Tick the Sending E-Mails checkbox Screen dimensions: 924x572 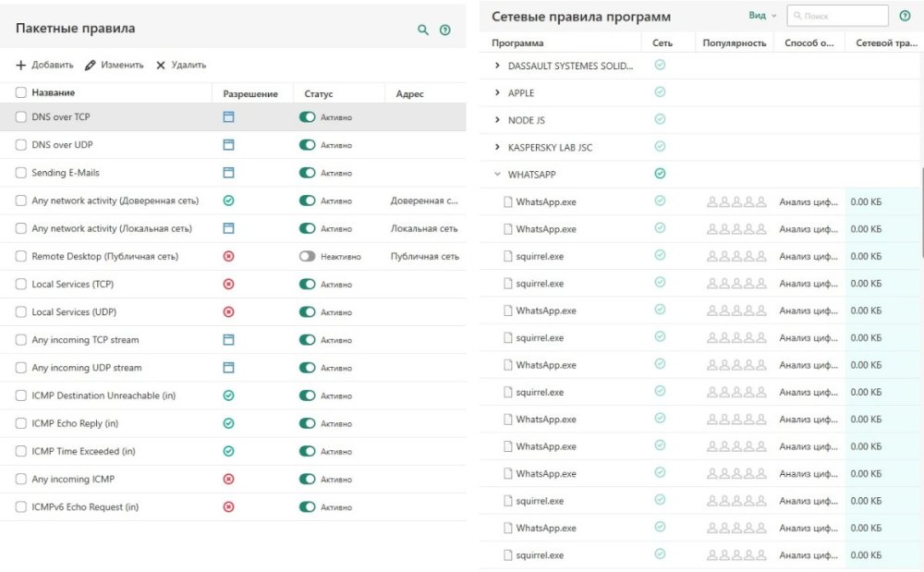(21, 173)
